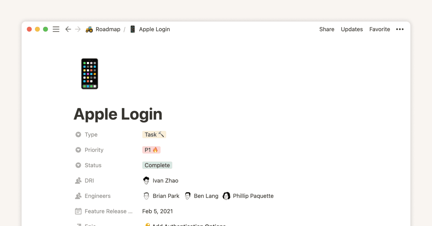432x226 pixels.
Task: Open the sidebar with the hamburger icon
Action: click(x=56, y=29)
